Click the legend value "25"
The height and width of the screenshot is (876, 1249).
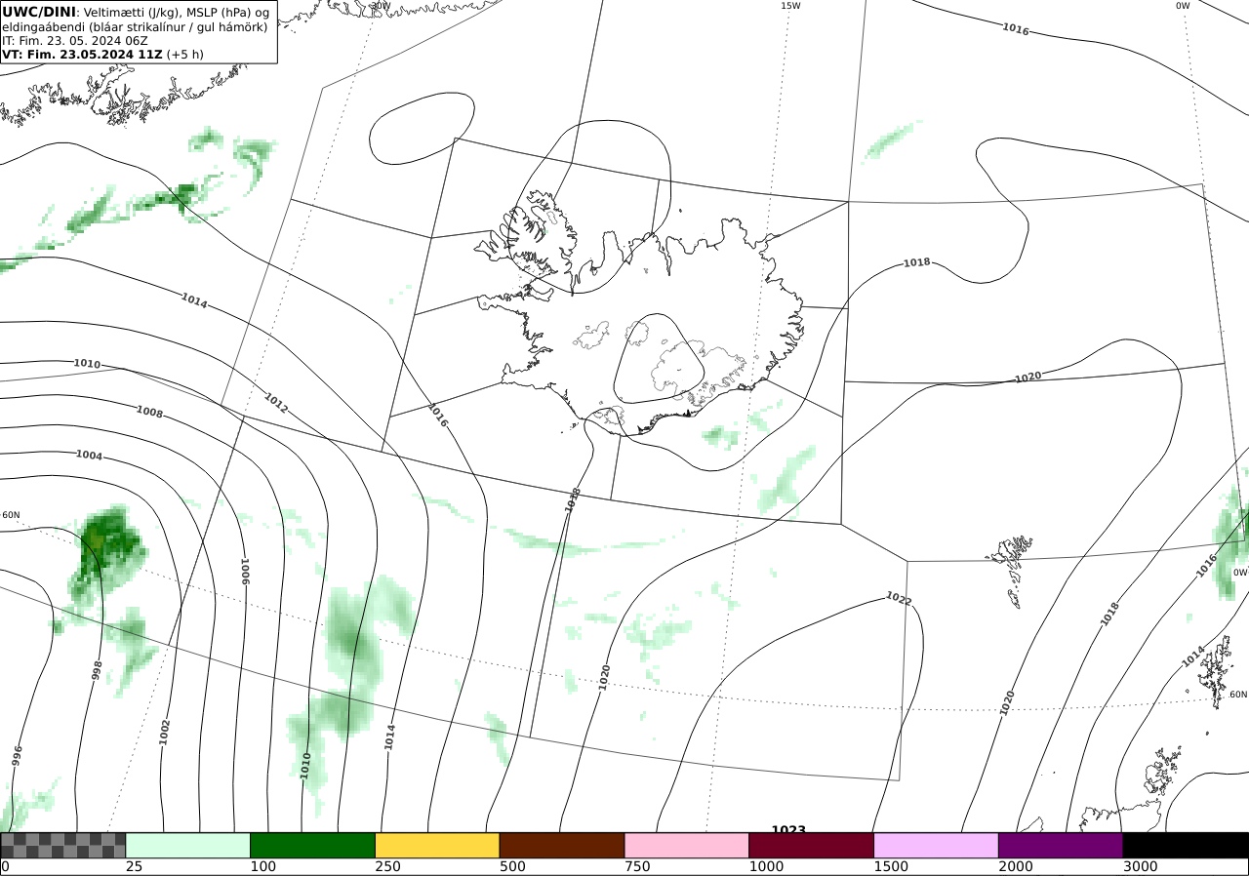click(x=134, y=866)
